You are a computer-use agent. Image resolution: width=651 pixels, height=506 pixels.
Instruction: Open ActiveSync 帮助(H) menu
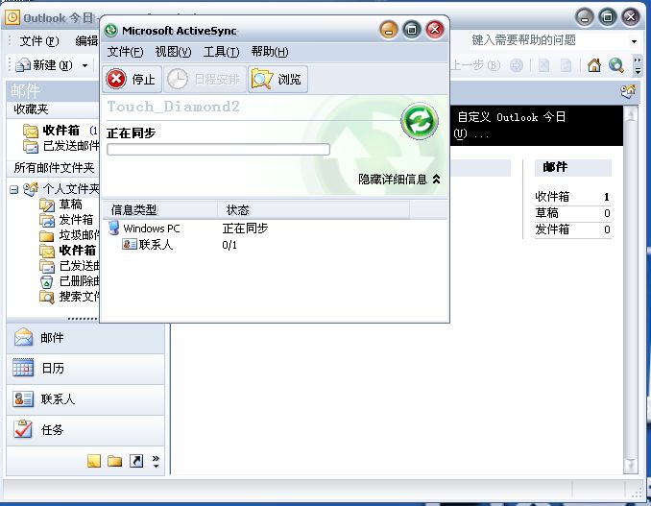[x=270, y=52]
